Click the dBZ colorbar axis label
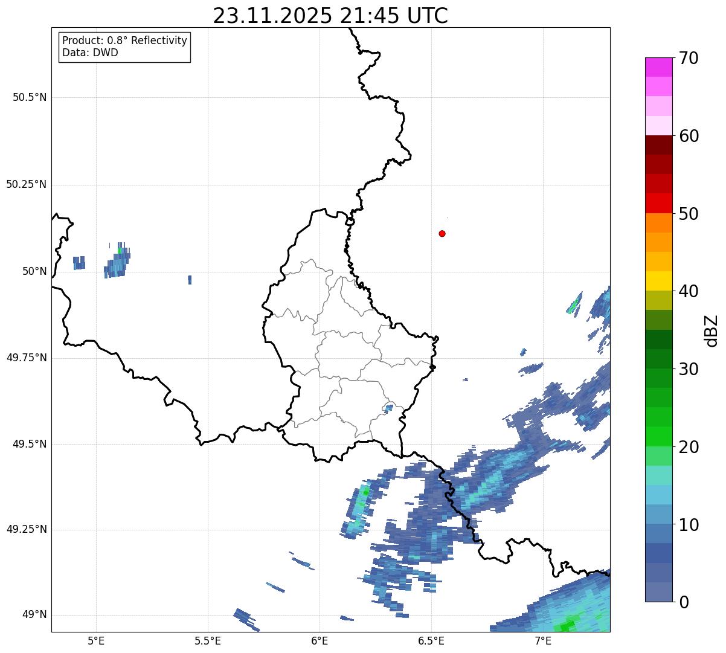The height and width of the screenshot is (653, 726). (712, 330)
